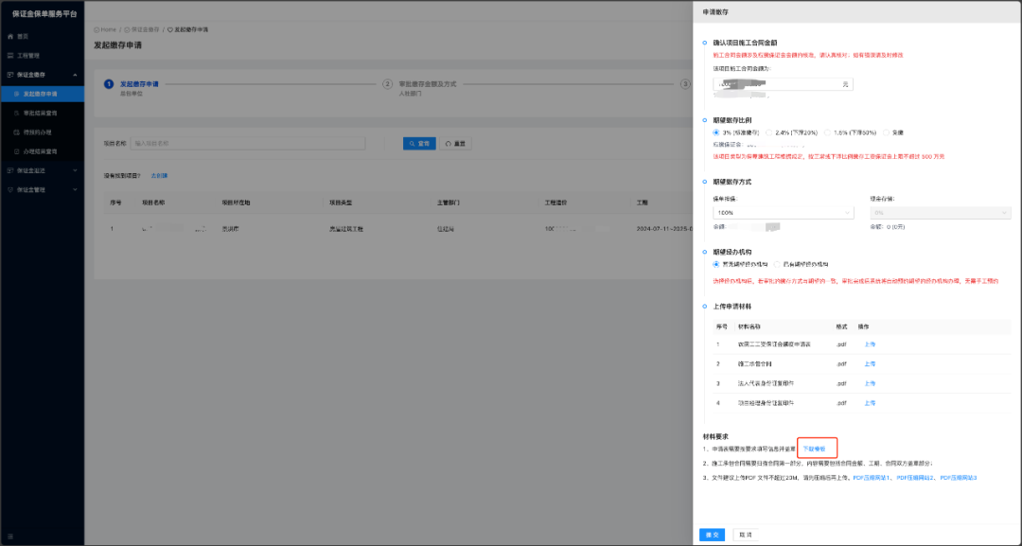The image size is (1022, 546).
Task: Click the icon beside 审批结果查询
Action: pyautogui.click(x=17, y=113)
